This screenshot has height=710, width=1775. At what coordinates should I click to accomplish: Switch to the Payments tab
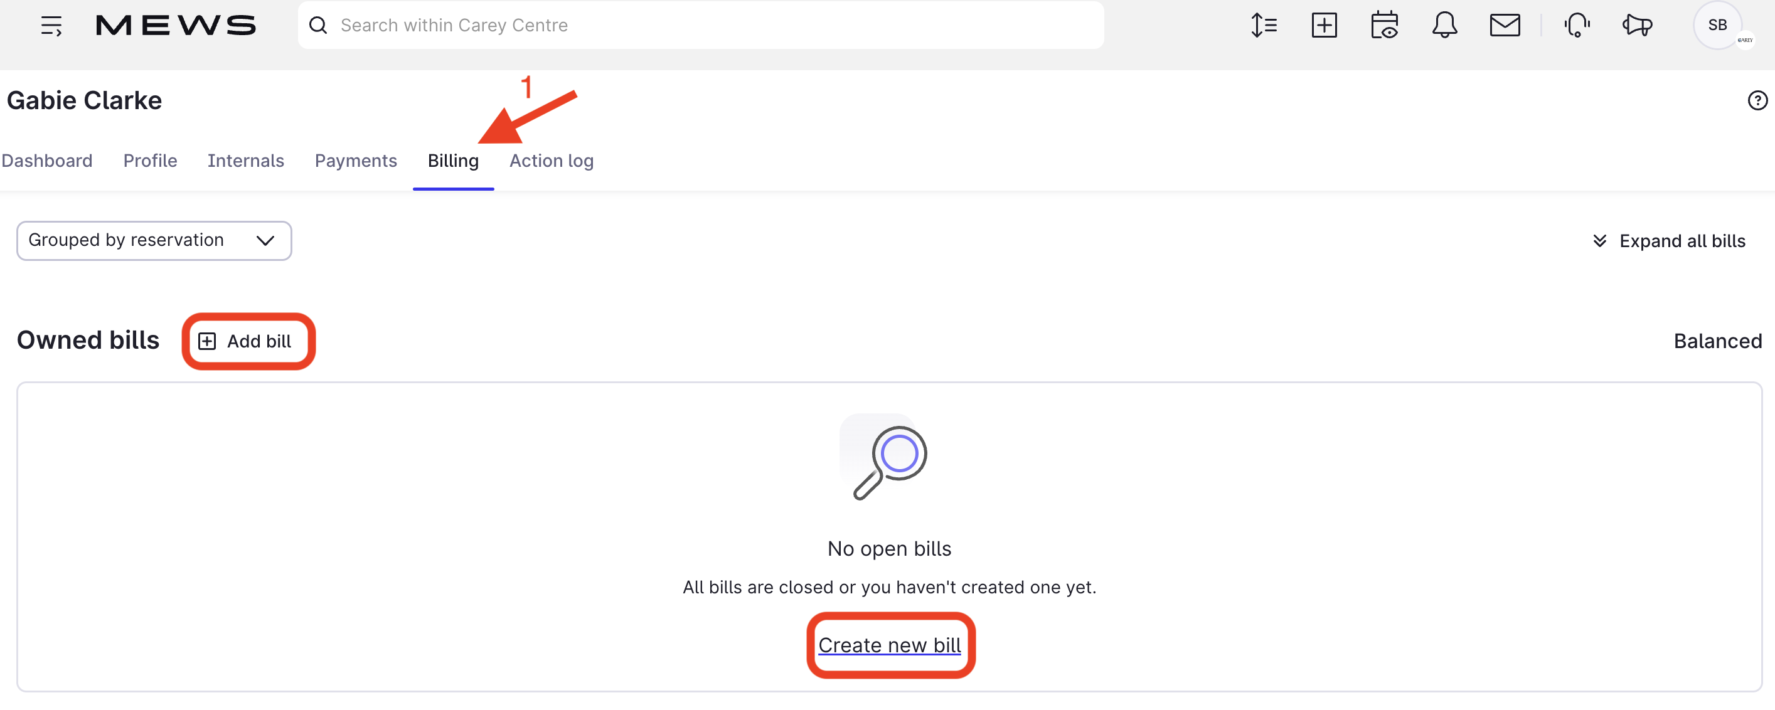coord(356,161)
